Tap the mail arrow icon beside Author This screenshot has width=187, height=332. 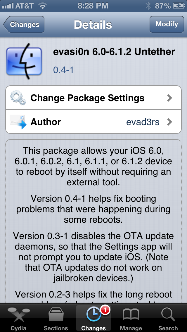[18, 122]
